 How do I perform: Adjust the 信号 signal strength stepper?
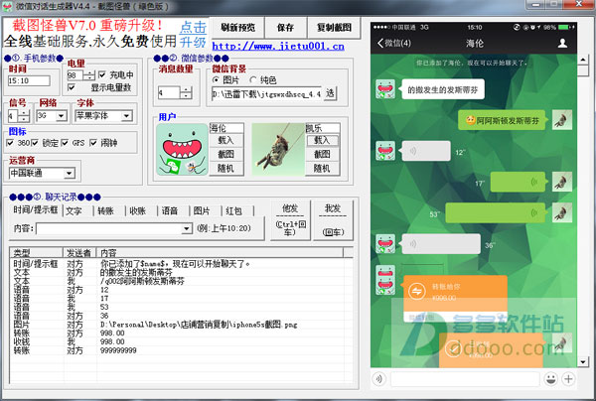[x=24, y=116]
